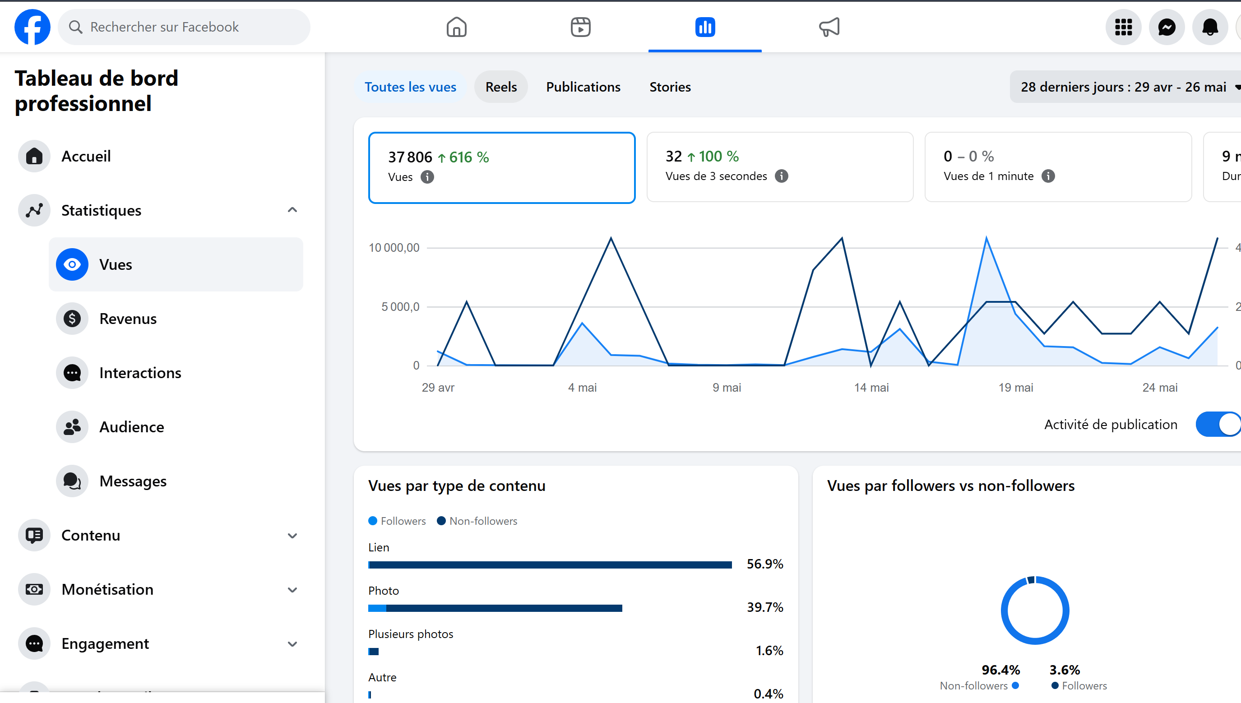Click the Contenu icon

click(34, 535)
